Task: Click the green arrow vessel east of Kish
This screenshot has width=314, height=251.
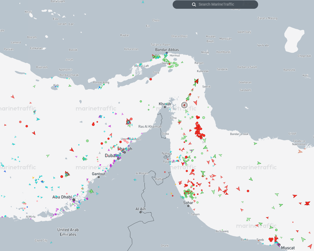Action: click(70, 86)
